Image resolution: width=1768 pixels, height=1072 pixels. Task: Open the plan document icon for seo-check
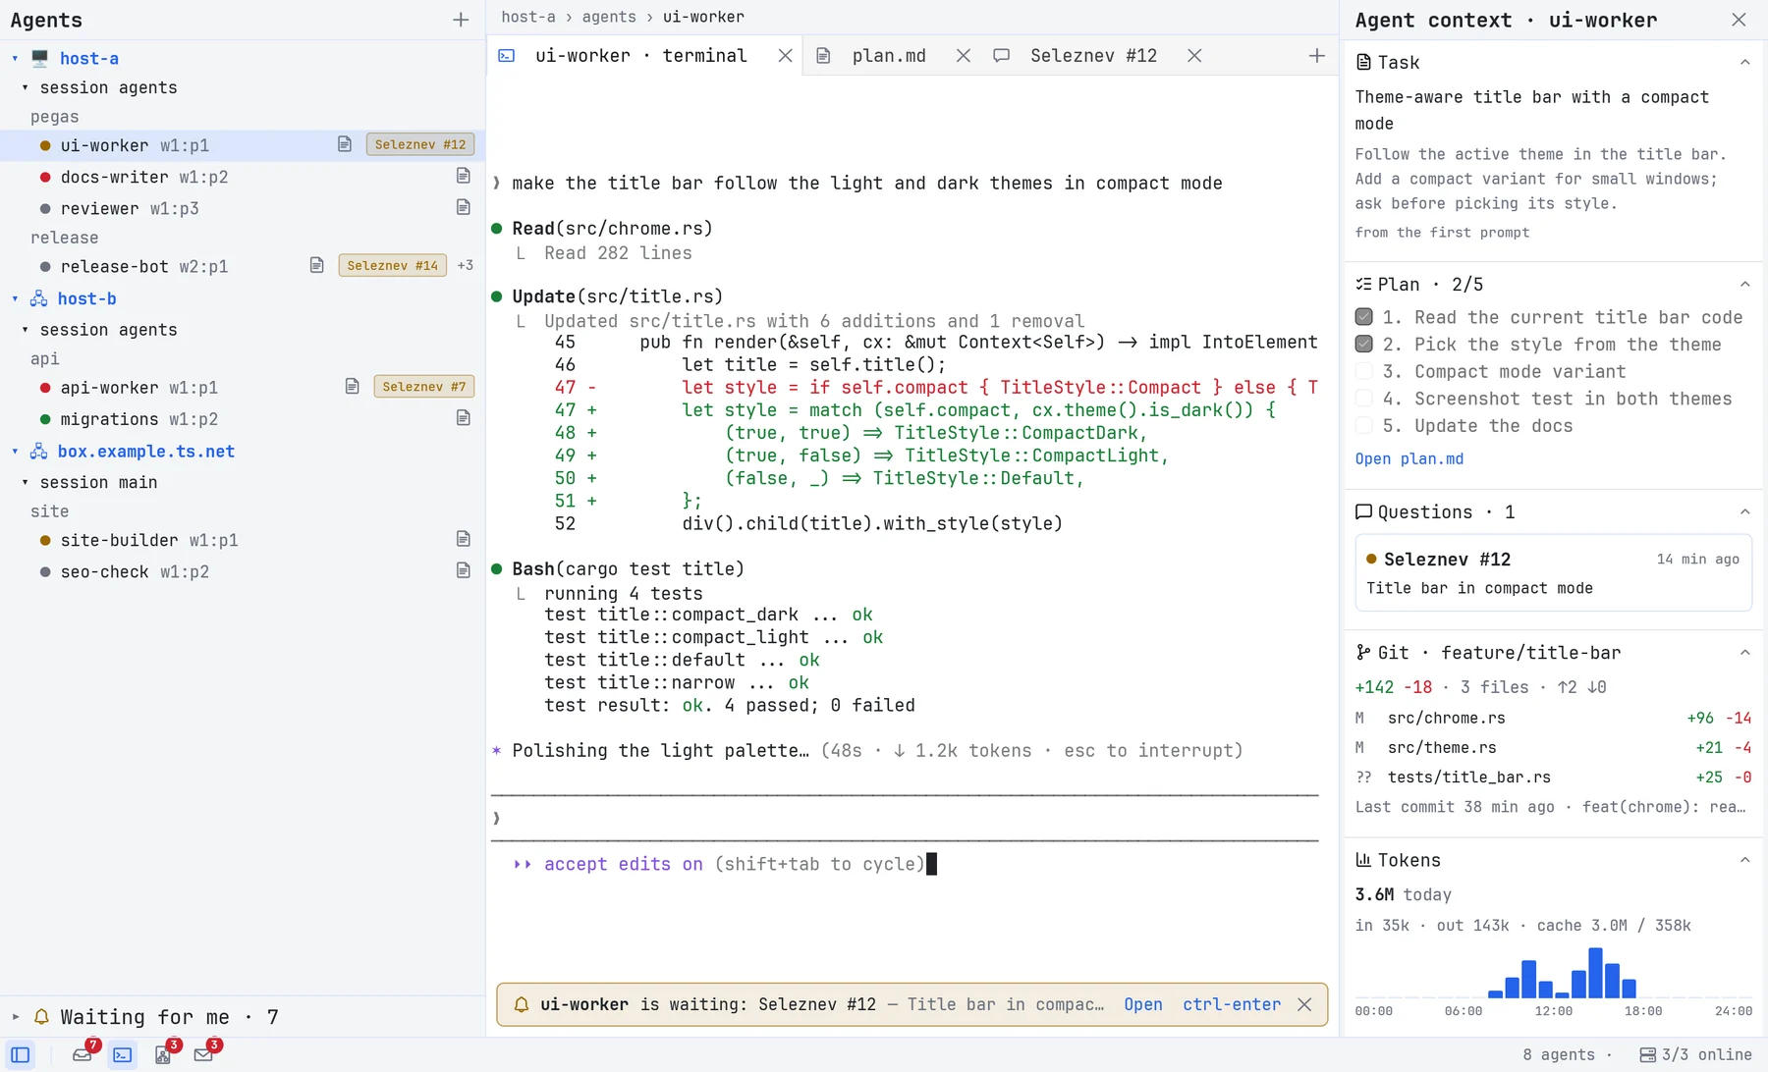[464, 570]
